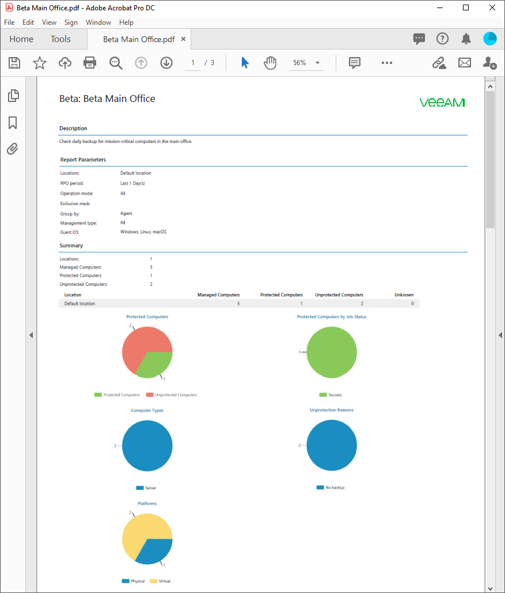Open the find text magnifier tool
The height and width of the screenshot is (593, 505).
[116, 63]
